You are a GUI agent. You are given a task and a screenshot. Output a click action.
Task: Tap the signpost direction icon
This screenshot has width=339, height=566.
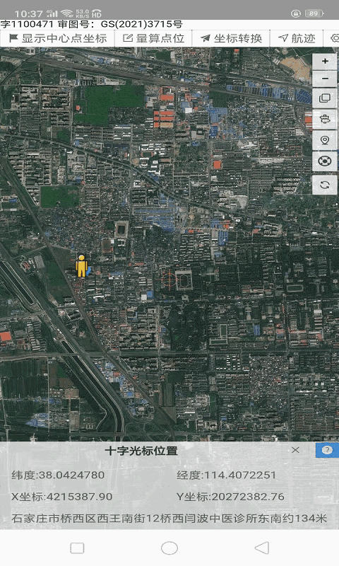[325, 119]
